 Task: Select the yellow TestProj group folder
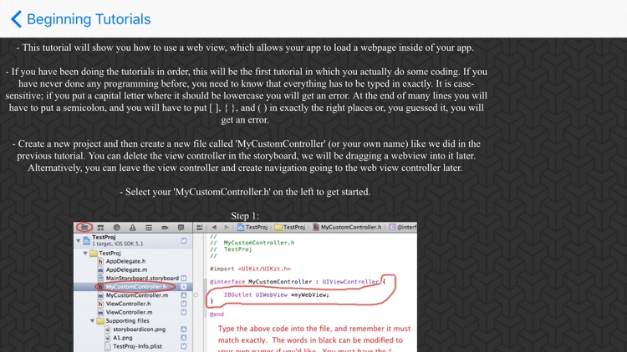click(105, 254)
